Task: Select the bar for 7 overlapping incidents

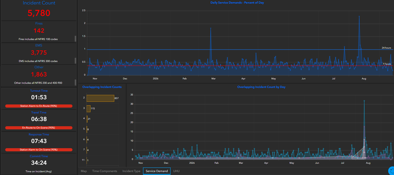Action: pyautogui.click(x=87, y=150)
